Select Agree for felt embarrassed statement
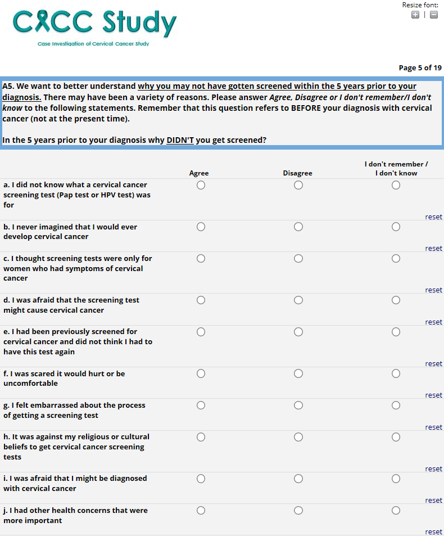Viewport: 444px width, 536px height. tap(201, 405)
